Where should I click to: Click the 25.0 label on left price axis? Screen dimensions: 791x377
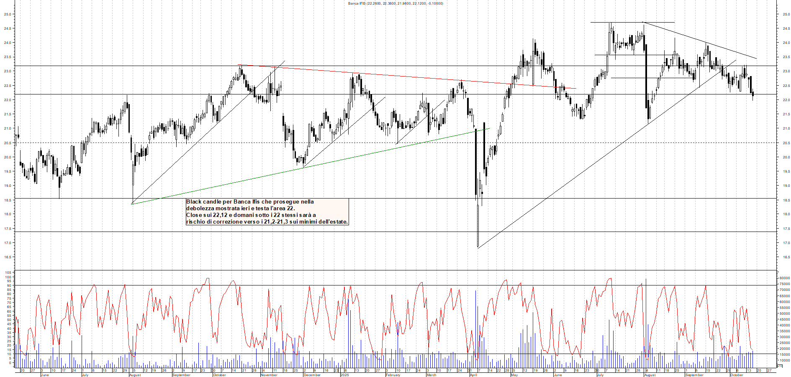point(7,14)
